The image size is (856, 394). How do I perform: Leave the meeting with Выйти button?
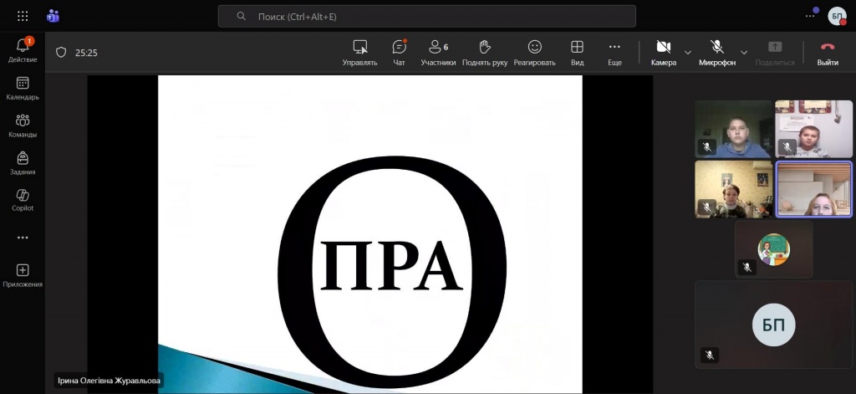(x=828, y=52)
